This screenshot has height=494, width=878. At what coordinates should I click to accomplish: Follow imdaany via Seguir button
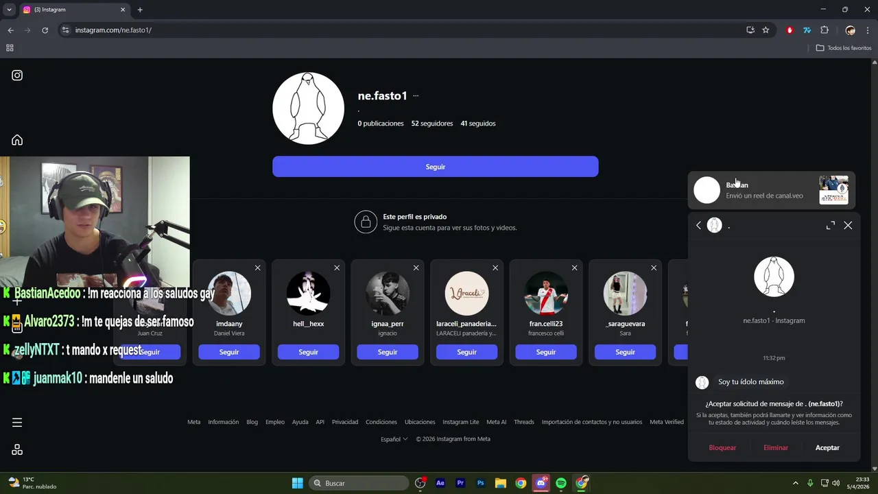tap(229, 352)
